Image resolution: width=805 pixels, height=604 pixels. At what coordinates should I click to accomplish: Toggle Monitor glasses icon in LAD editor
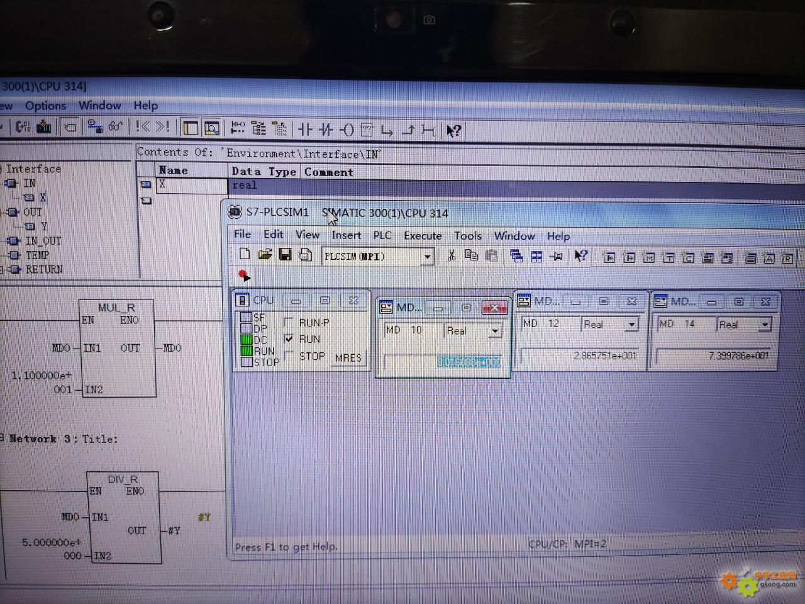115,126
